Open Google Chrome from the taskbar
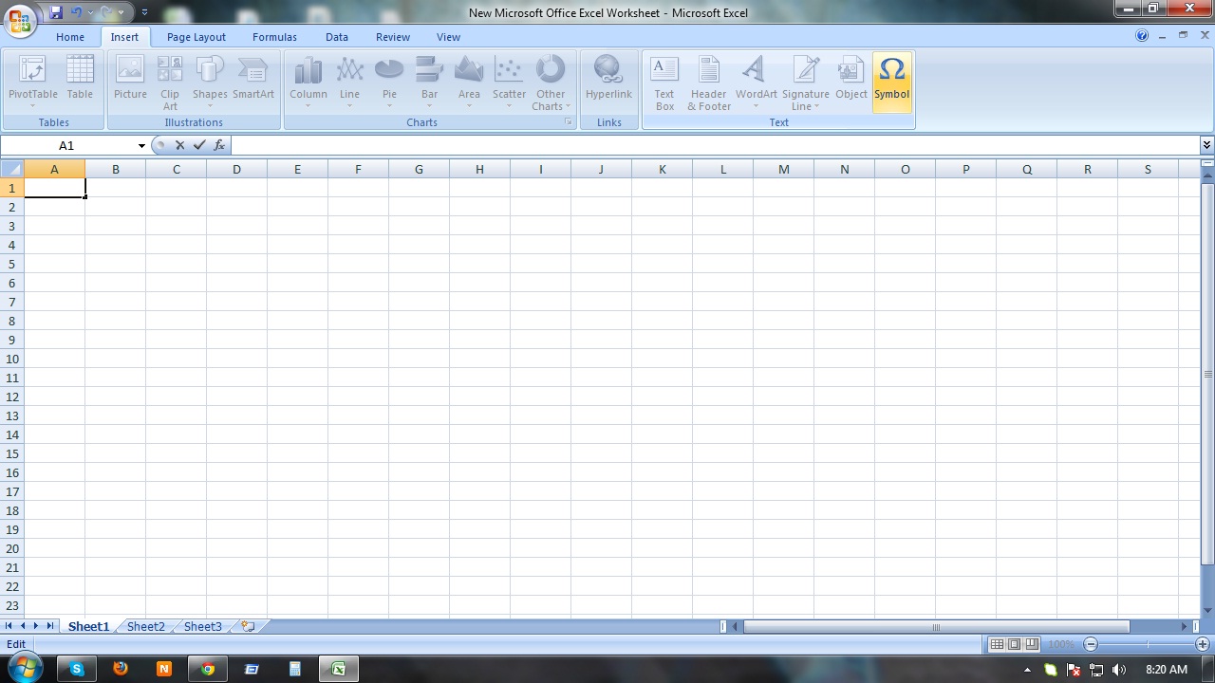The height and width of the screenshot is (683, 1215). [x=208, y=669]
